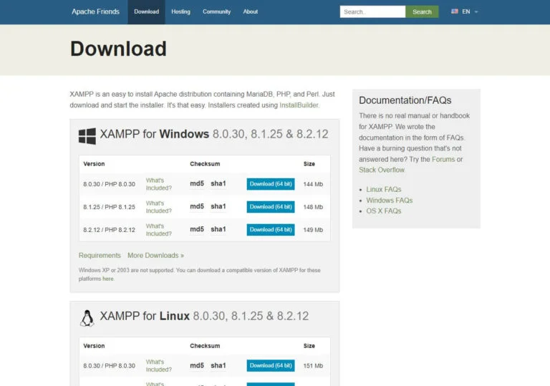This screenshot has height=386, width=550.
Task: Open the Windows Requirements link
Action: [x=100, y=256]
